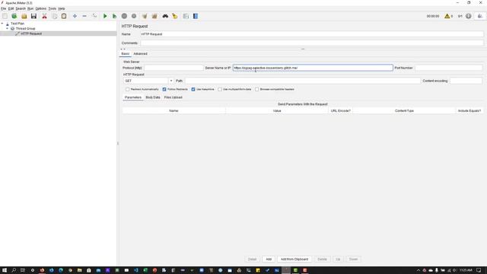Click the Server Name or IP field

pos(313,68)
